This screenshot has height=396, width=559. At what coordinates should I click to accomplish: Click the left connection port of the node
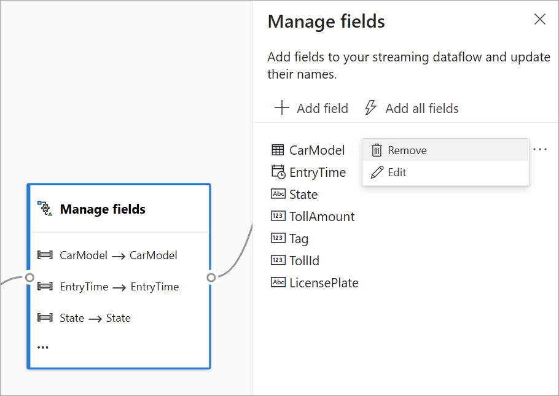pyautogui.click(x=29, y=278)
